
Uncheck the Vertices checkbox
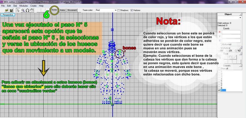132,10
